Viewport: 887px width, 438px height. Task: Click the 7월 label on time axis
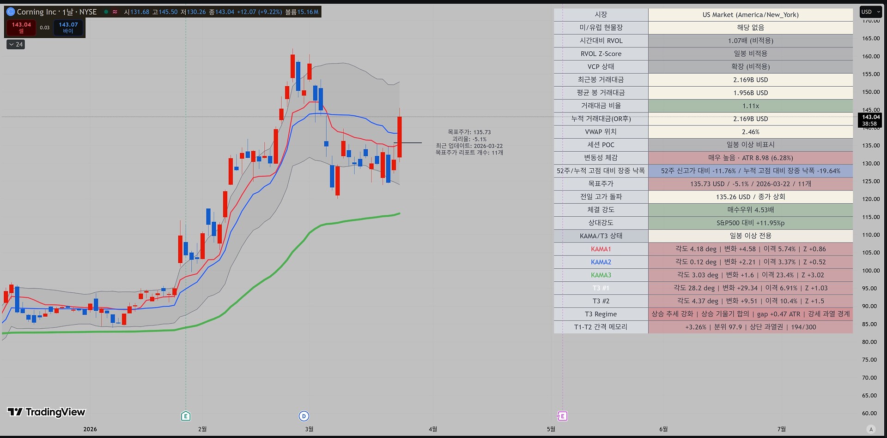coord(782,429)
